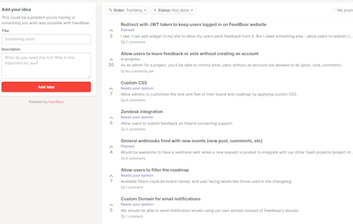Open 4 comments under General webhooks
This screenshot has height=224, width=353.
pos(133,159)
